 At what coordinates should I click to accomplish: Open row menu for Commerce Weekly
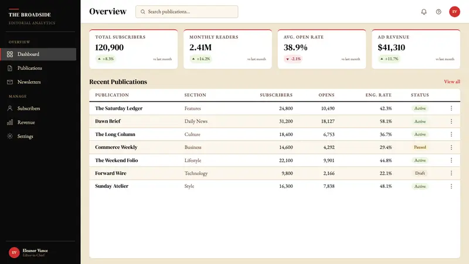[451, 147]
